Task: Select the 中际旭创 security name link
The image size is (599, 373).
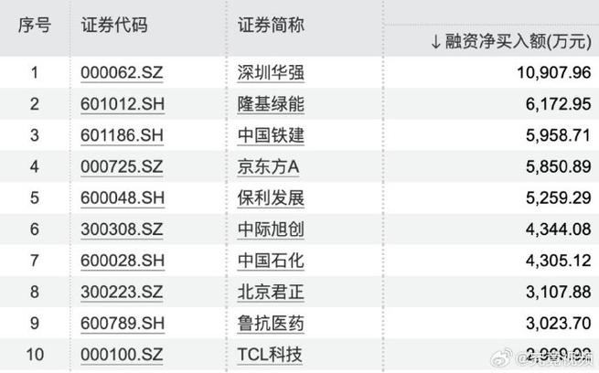Action: [x=271, y=229]
